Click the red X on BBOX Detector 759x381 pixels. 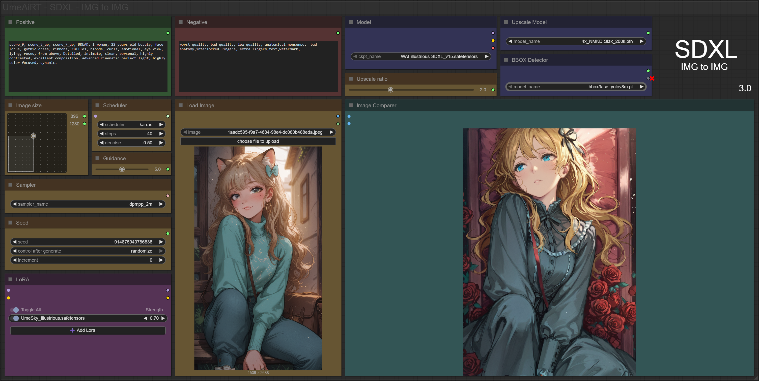pos(652,78)
